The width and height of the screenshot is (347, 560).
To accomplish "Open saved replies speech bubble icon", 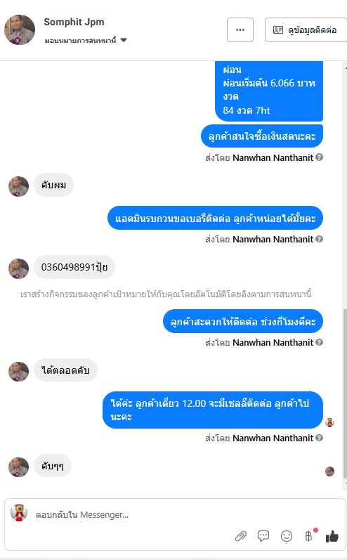I will pyautogui.click(x=263, y=535).
